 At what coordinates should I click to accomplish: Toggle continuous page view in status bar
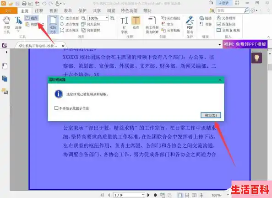[x=187, y=195]
